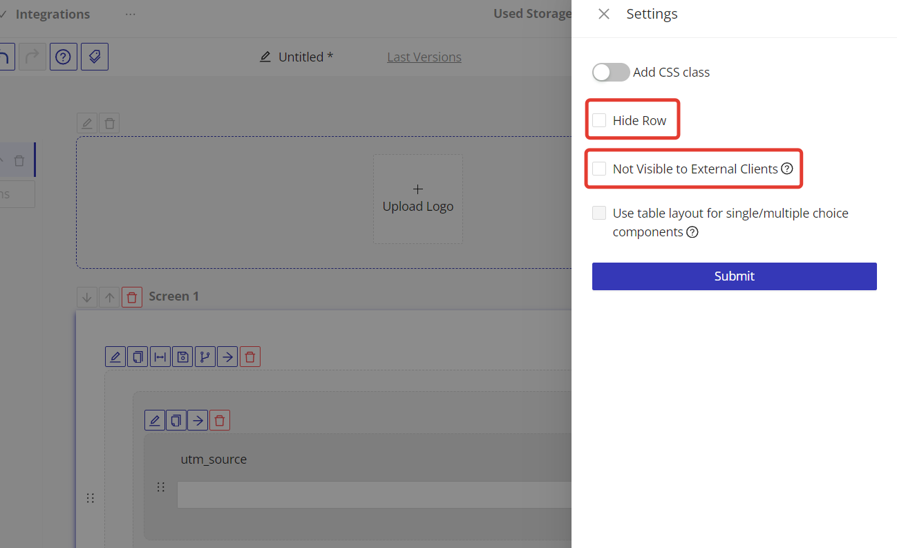This screenshot has height=548, width=897.
Task: Close the Settings panel with the X
Action: point(604,15)
